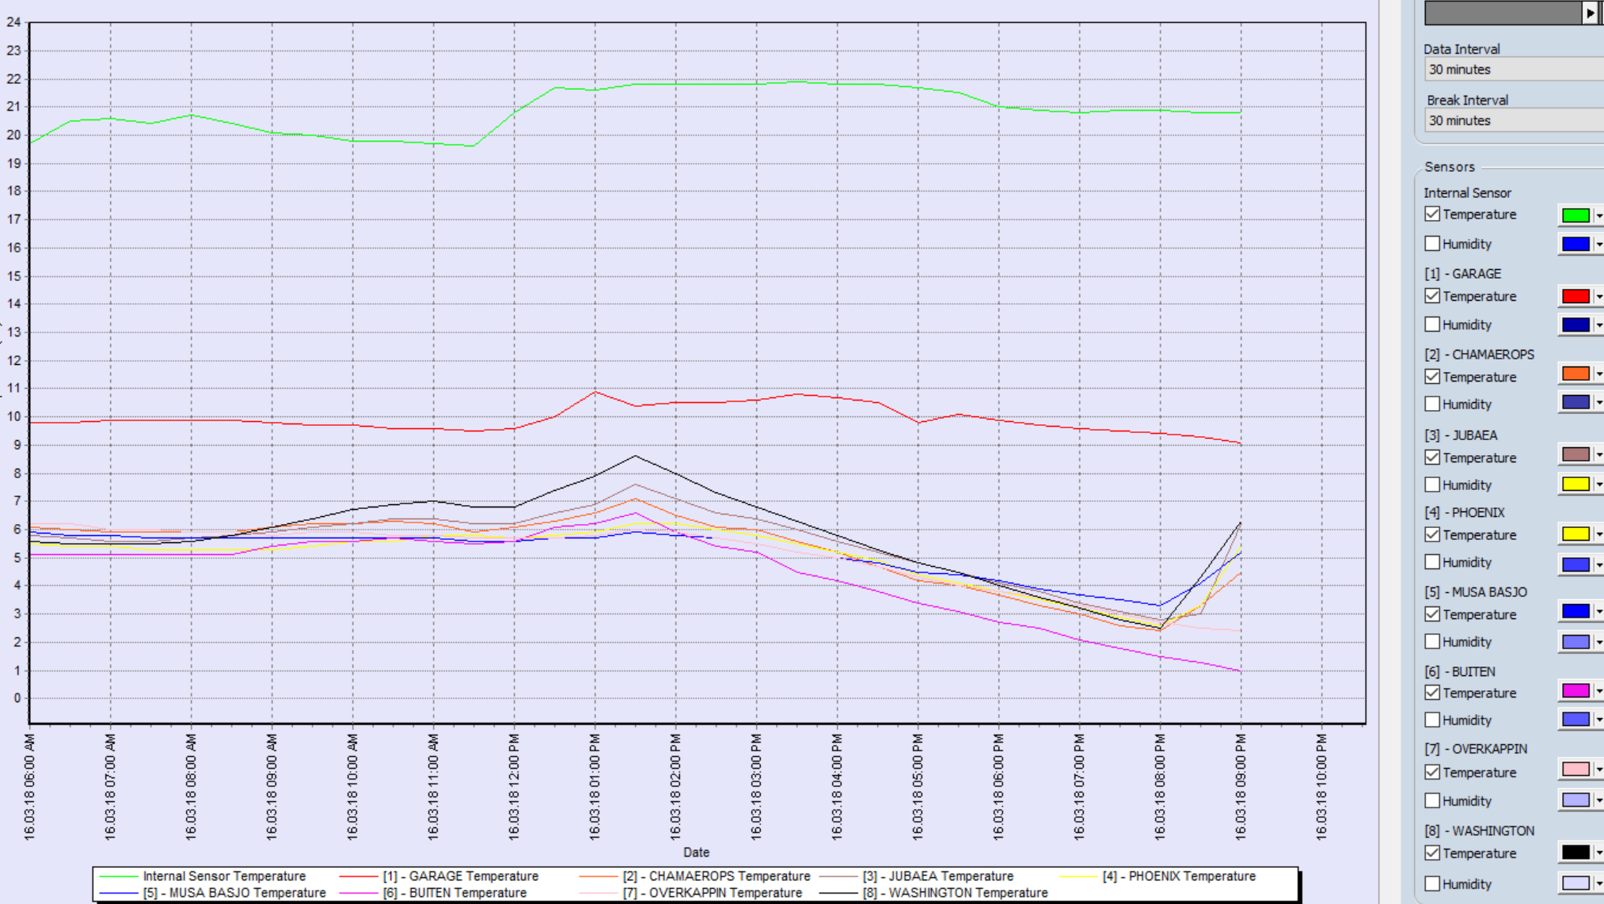Click OVERKAPPIN Temperature pink color swatch
The image size is (1604, 904).
click(x=1575, y=769)
